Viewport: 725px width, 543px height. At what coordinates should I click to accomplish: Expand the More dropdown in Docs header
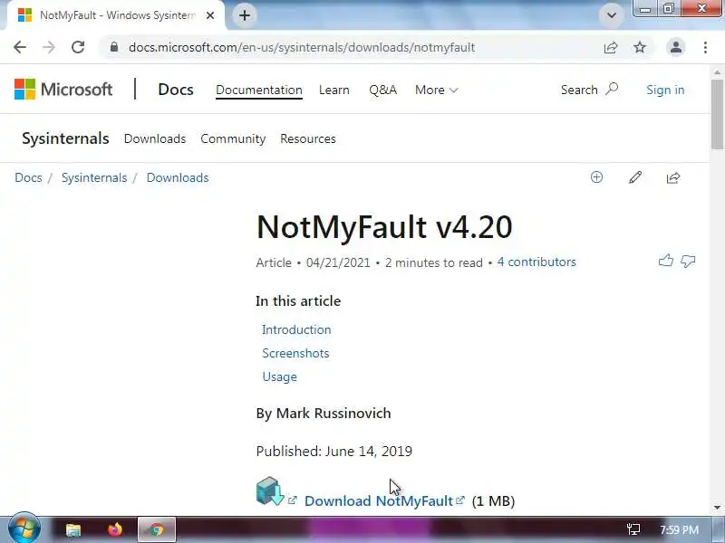click(437, 90)
